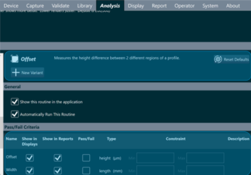Screen dimensions: 251x175
Task: Toggle Automatically Run This Routine
Action: tap(15, 114)
